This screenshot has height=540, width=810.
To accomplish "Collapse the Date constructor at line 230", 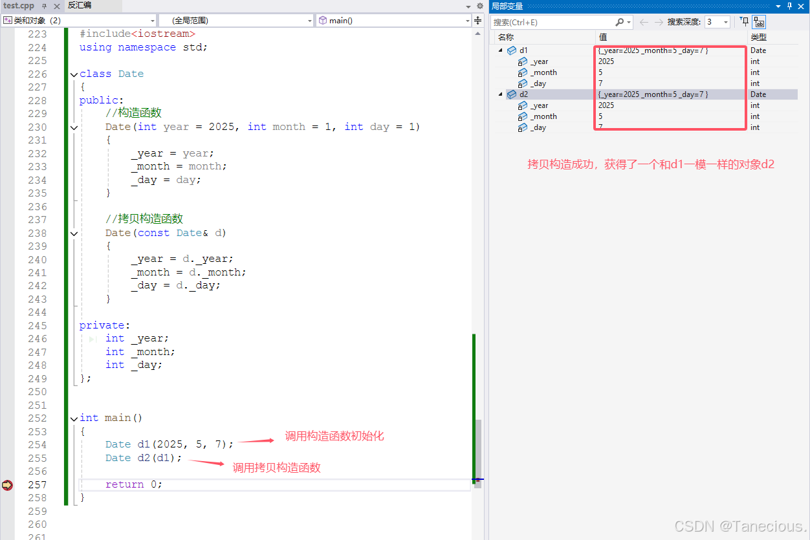I will tap(74, 127).
